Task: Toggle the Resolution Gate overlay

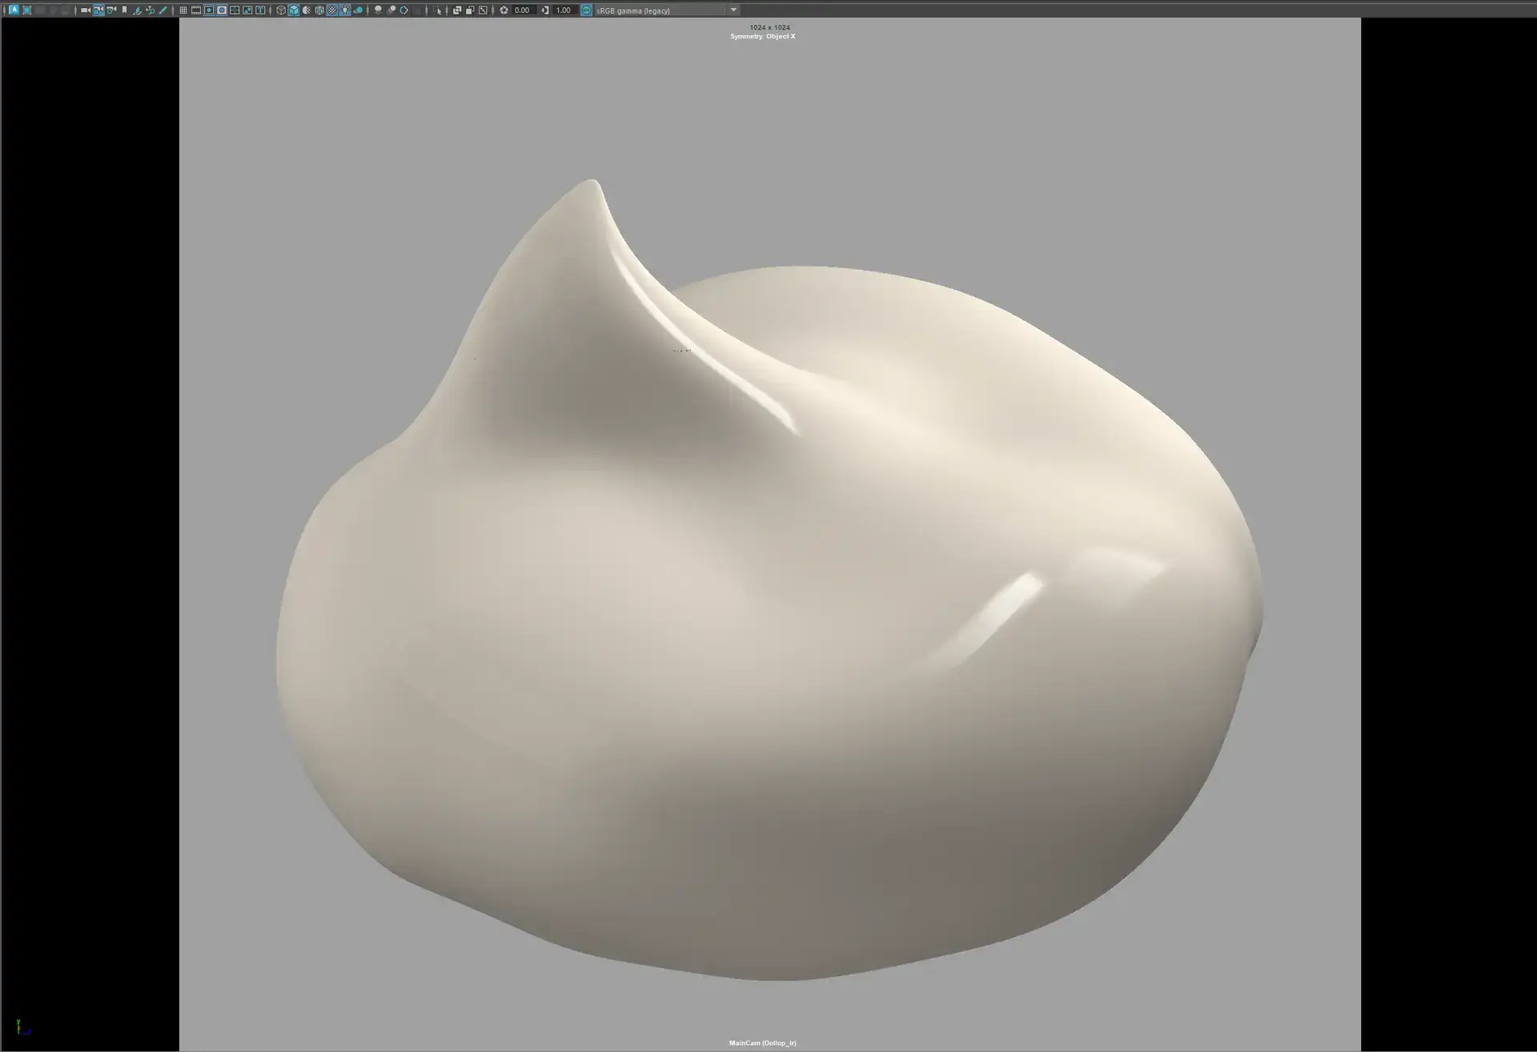Action: (x=209, y=10)
